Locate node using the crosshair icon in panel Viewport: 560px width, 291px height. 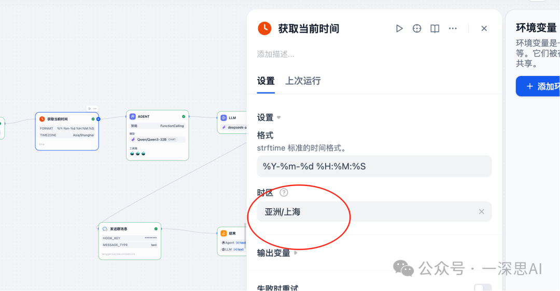click(x=417, y=28)
